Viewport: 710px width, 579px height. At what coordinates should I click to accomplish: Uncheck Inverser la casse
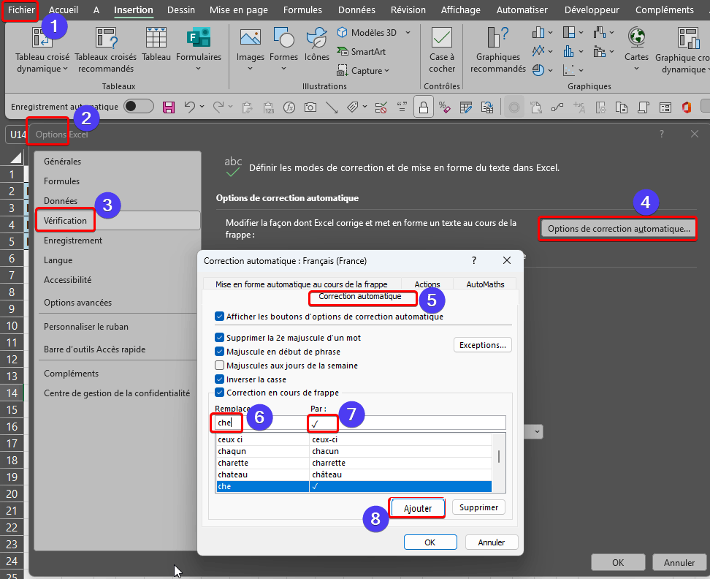220,379
